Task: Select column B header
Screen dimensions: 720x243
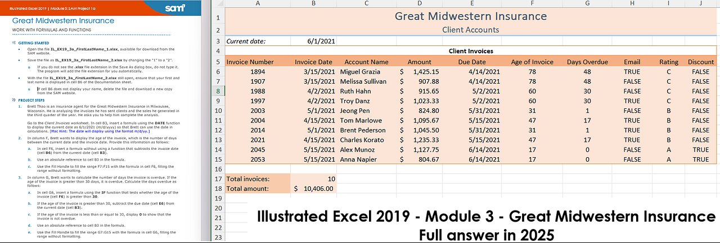Action: click(x=314, y=3)
